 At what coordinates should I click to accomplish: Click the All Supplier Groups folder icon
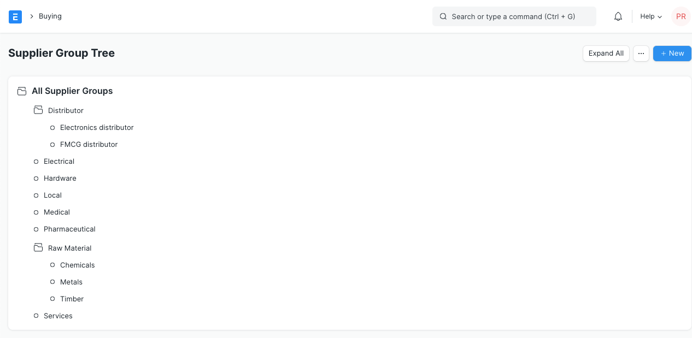coord(22,91)
